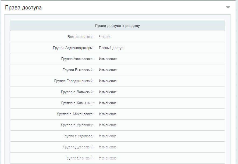Collapse the Права доступа section arrow
238x164 pixels.
pyautogui.click(x=228, y=8)
